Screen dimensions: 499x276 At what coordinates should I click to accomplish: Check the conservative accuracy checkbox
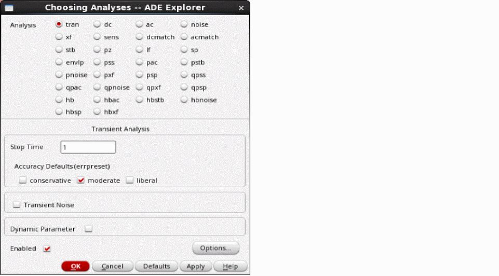tap(23, 181)
